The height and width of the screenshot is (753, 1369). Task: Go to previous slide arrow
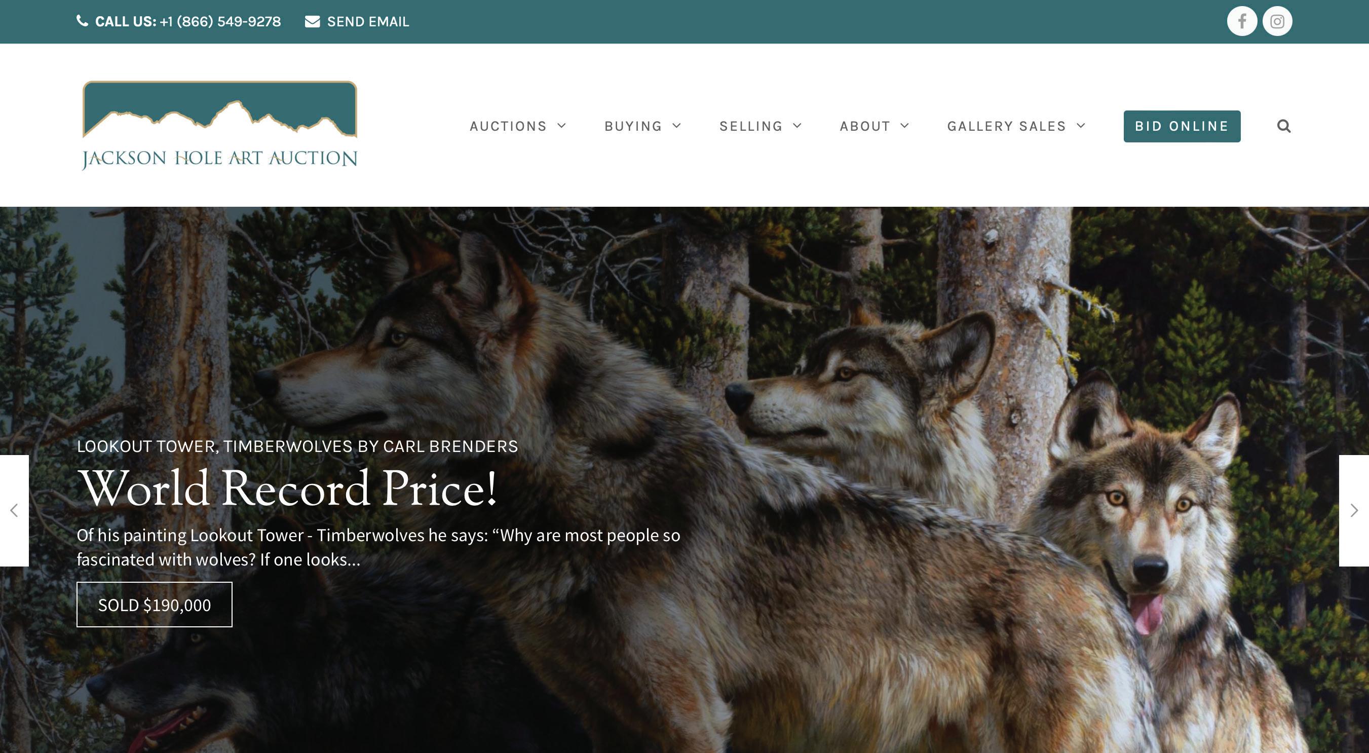pos(14,510)
